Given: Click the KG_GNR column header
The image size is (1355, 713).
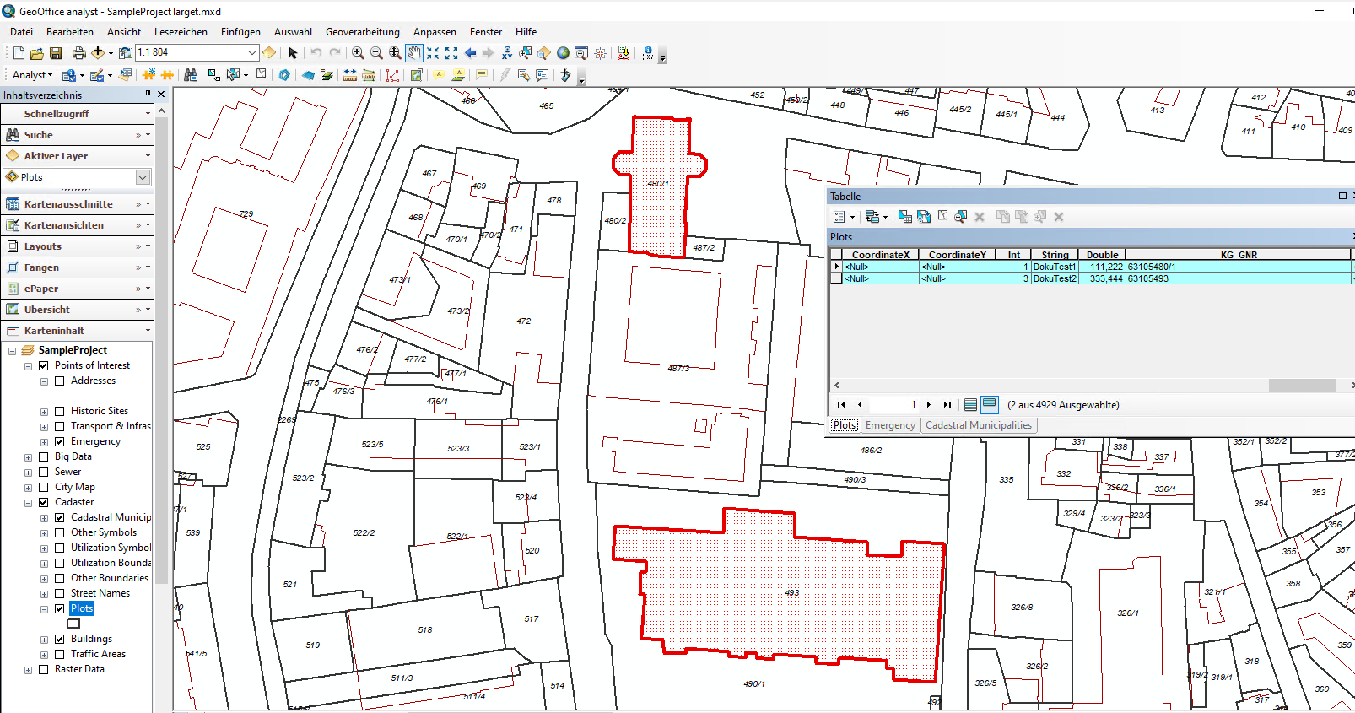Looking at the screenshot, I should click(x=1238, y=255).
